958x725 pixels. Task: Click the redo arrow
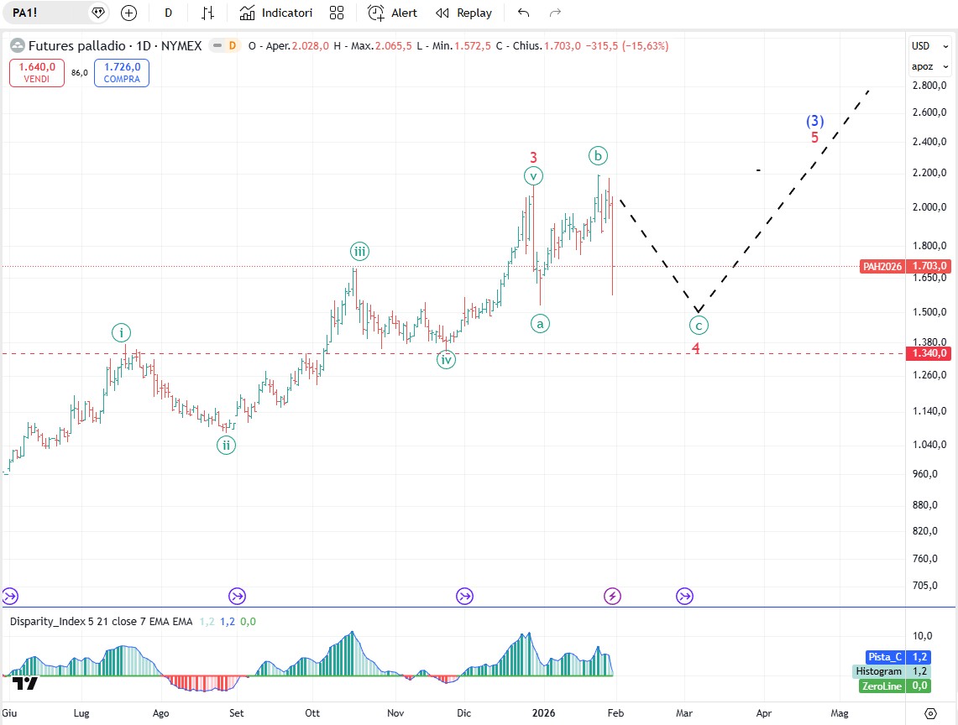(554, 13)
